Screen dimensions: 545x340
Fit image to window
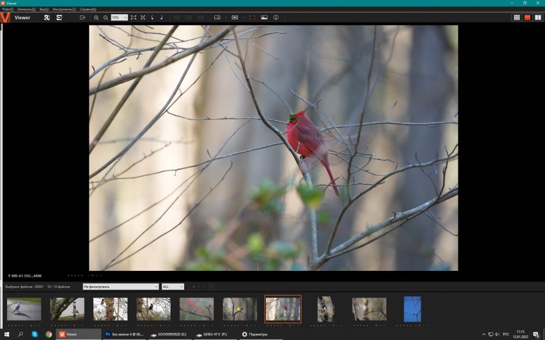point(134,17)
